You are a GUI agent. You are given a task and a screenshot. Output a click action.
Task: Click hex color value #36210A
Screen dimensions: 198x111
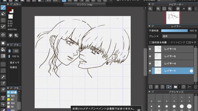tap(12, 30)
